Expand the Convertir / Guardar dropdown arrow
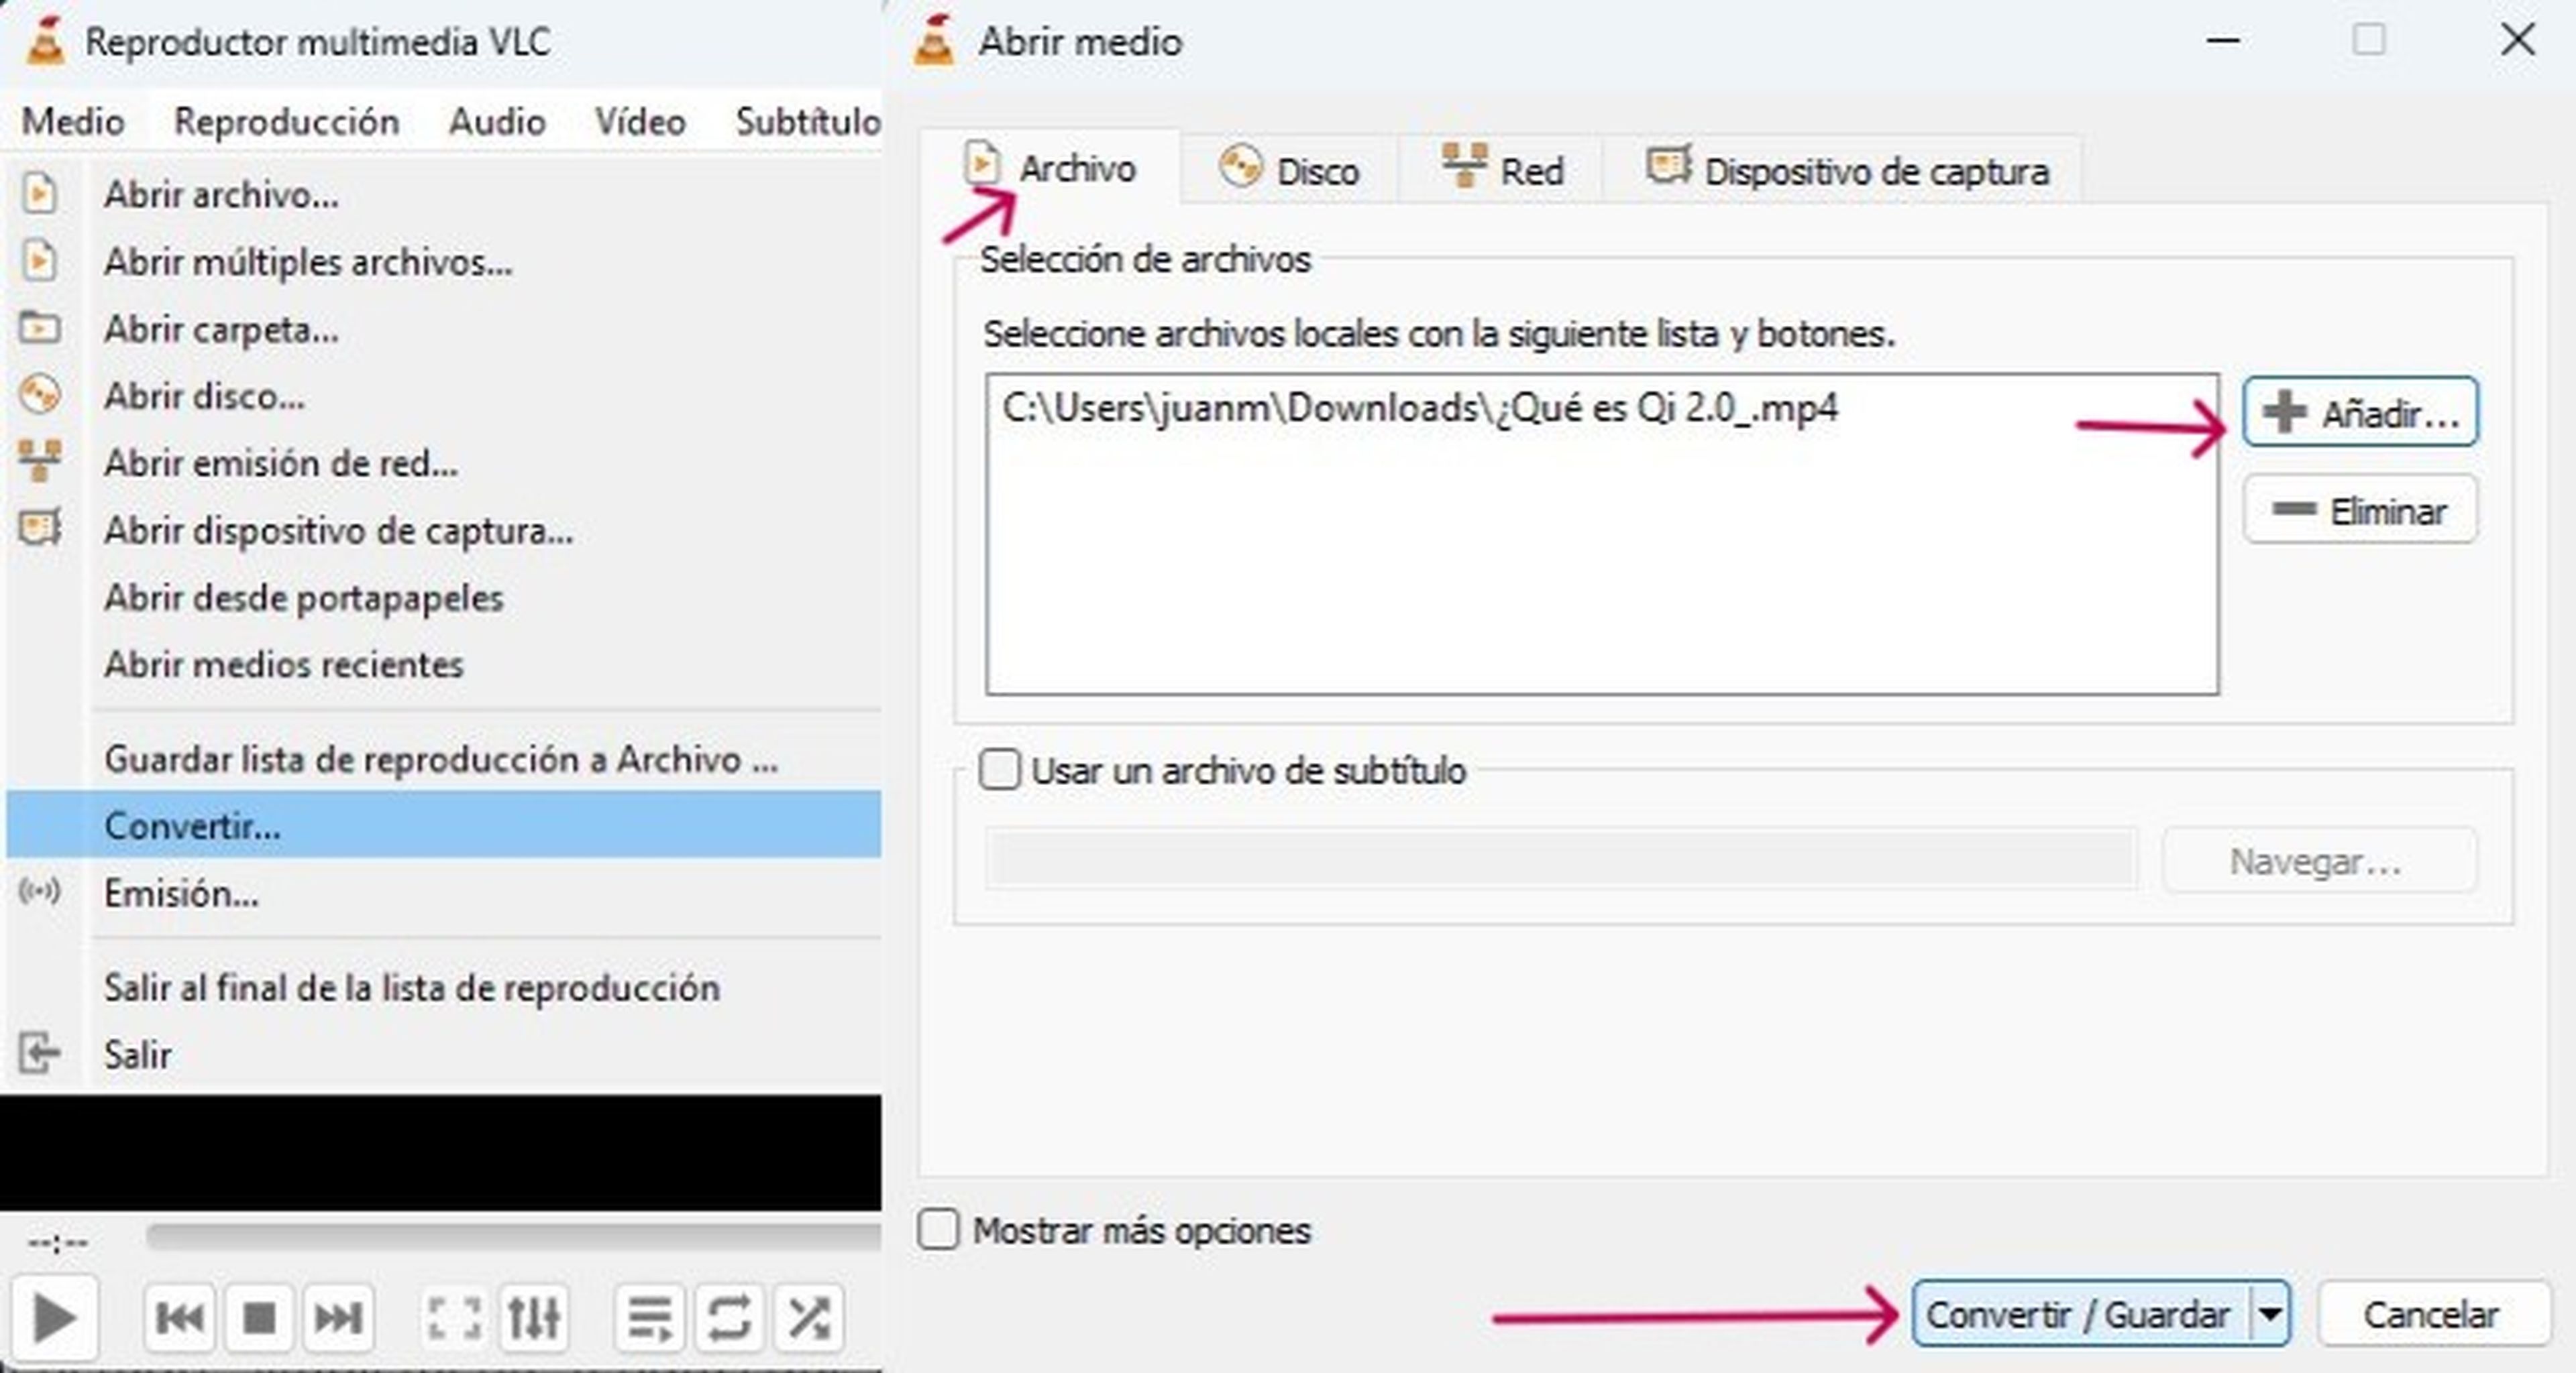This screenshot has height=1373, width=2576. (2270, 1313)
